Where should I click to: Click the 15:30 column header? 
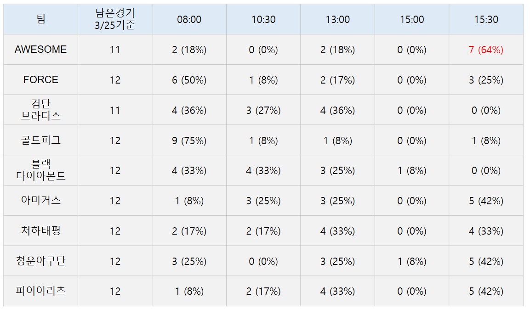click(486, 19)
